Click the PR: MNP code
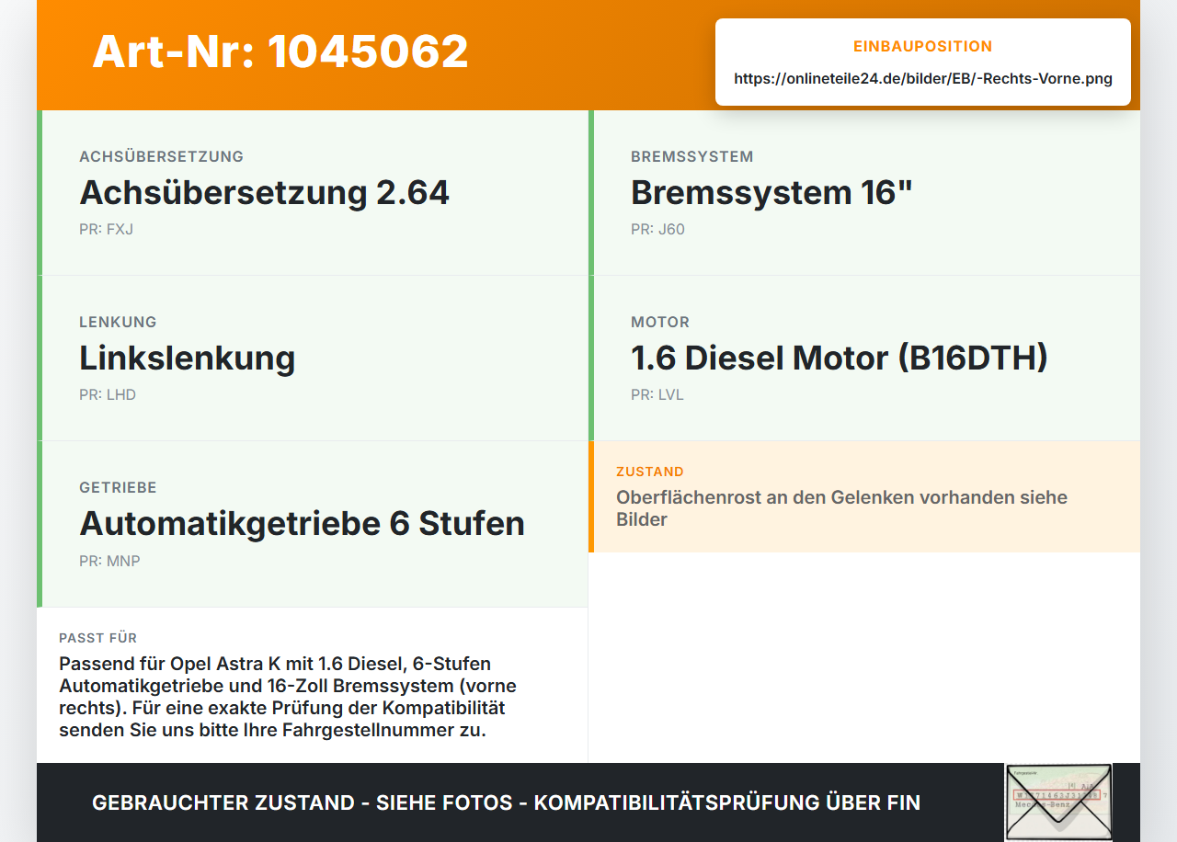The width and height of the screenshot is (1177, 842). pos(109,561)
